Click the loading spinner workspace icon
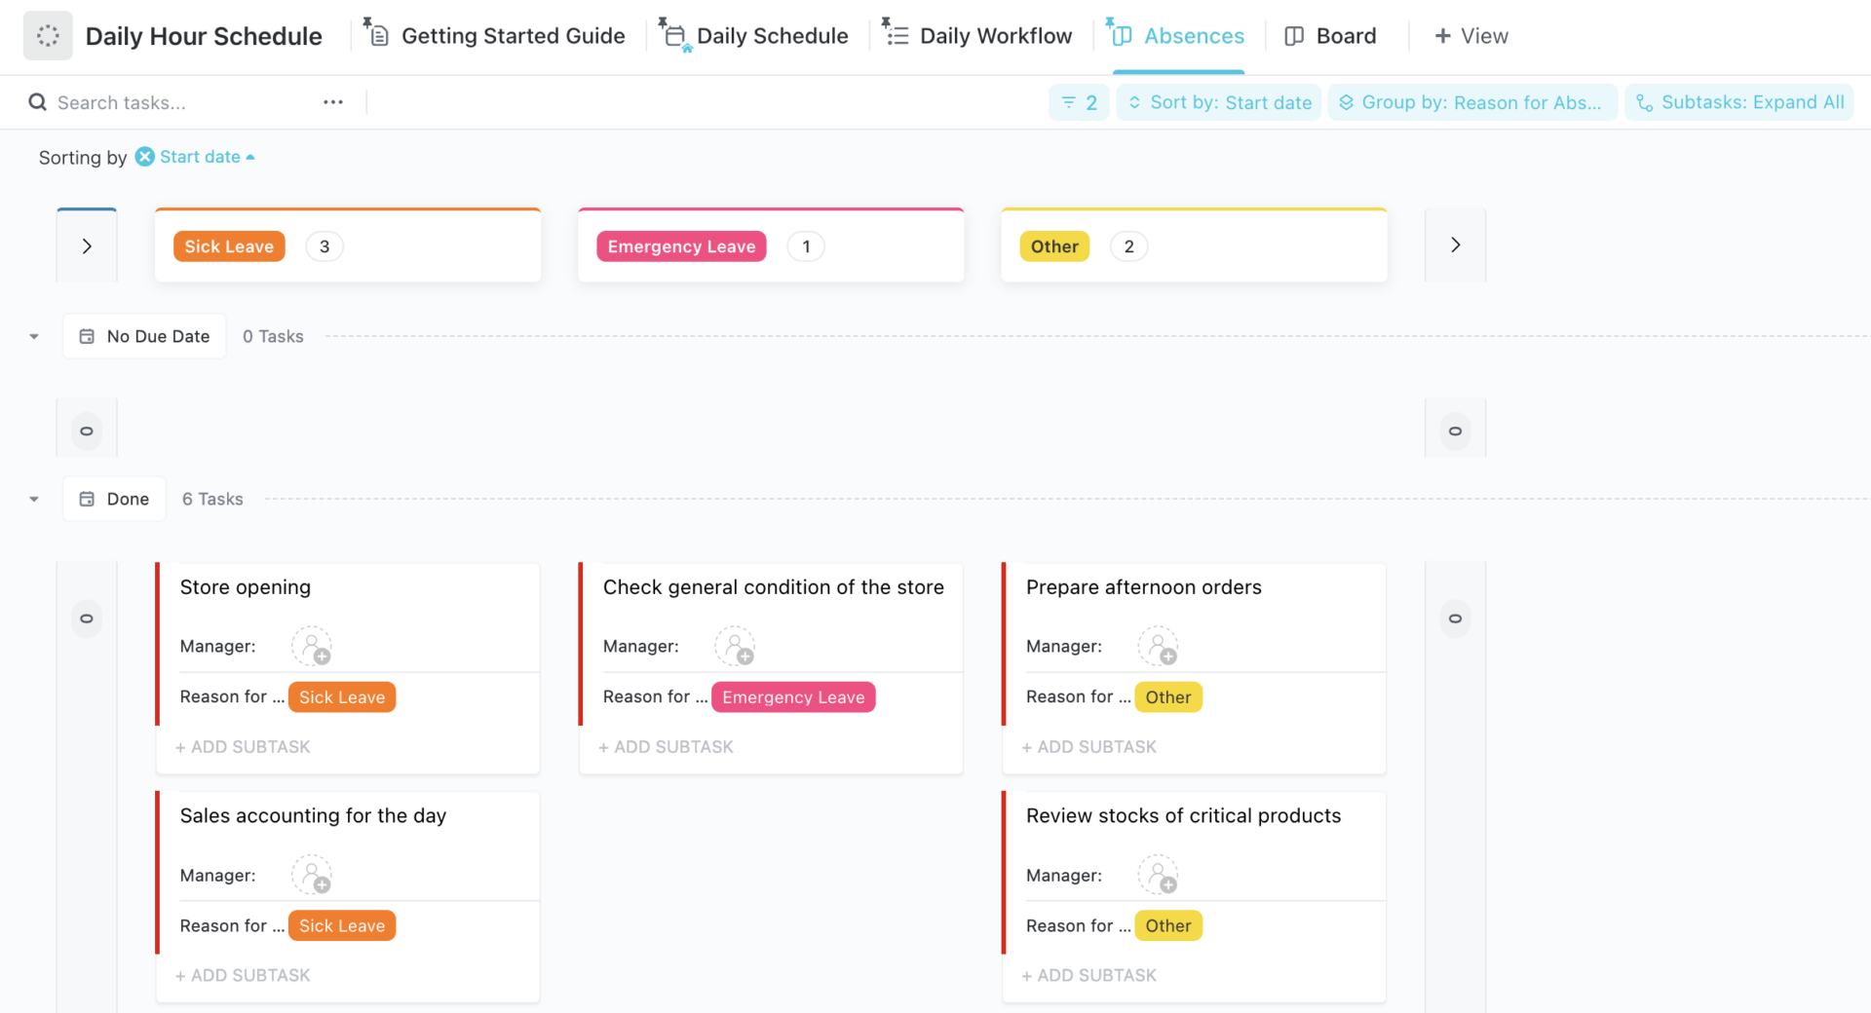The height and width of the screenshot is (1013, 1871). click(x=48, y=36)
